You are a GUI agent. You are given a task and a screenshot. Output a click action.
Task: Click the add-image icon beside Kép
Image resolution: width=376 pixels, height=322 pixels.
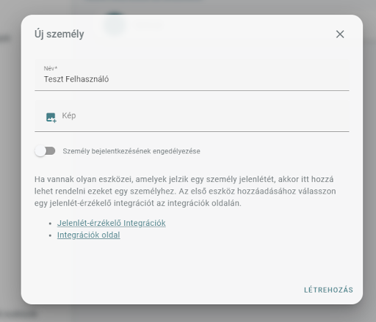51,117
